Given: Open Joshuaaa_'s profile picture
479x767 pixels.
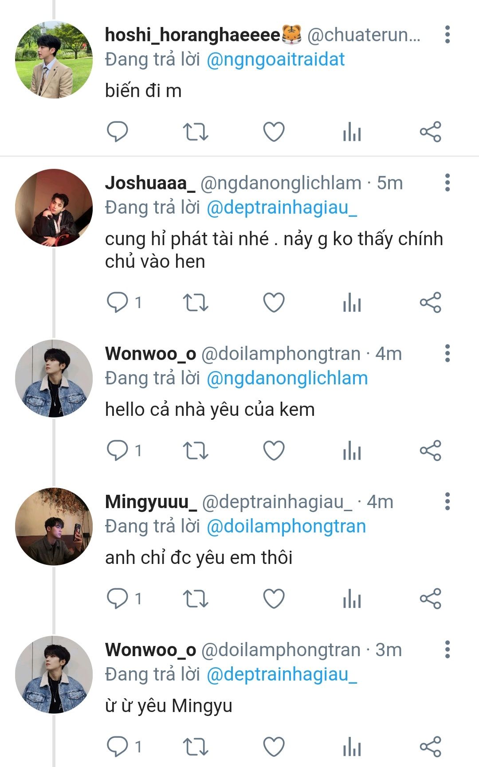Looking at the screenshot, I should [x=54, y=207].
